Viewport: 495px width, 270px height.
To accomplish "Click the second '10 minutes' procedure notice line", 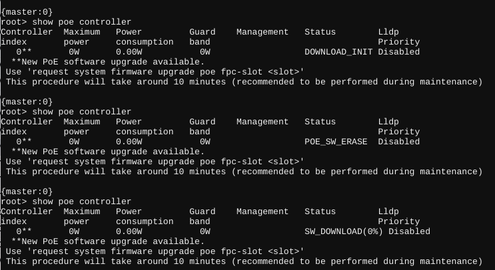I will [245, 172].
